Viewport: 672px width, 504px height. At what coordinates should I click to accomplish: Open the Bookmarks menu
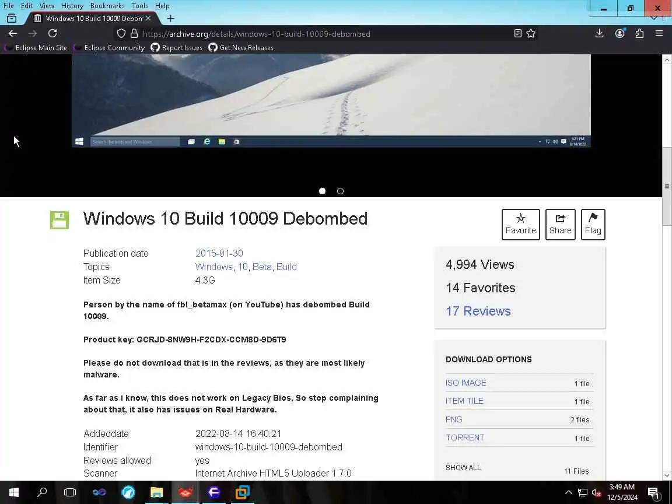pos(107,6)
